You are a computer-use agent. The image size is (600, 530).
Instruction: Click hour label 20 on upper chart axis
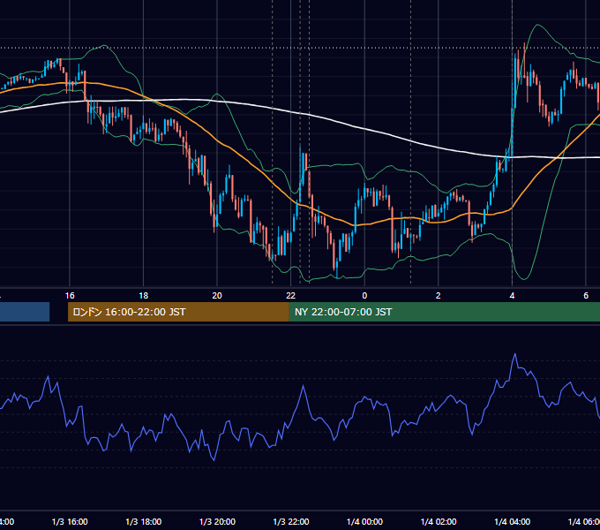point(217,296)
